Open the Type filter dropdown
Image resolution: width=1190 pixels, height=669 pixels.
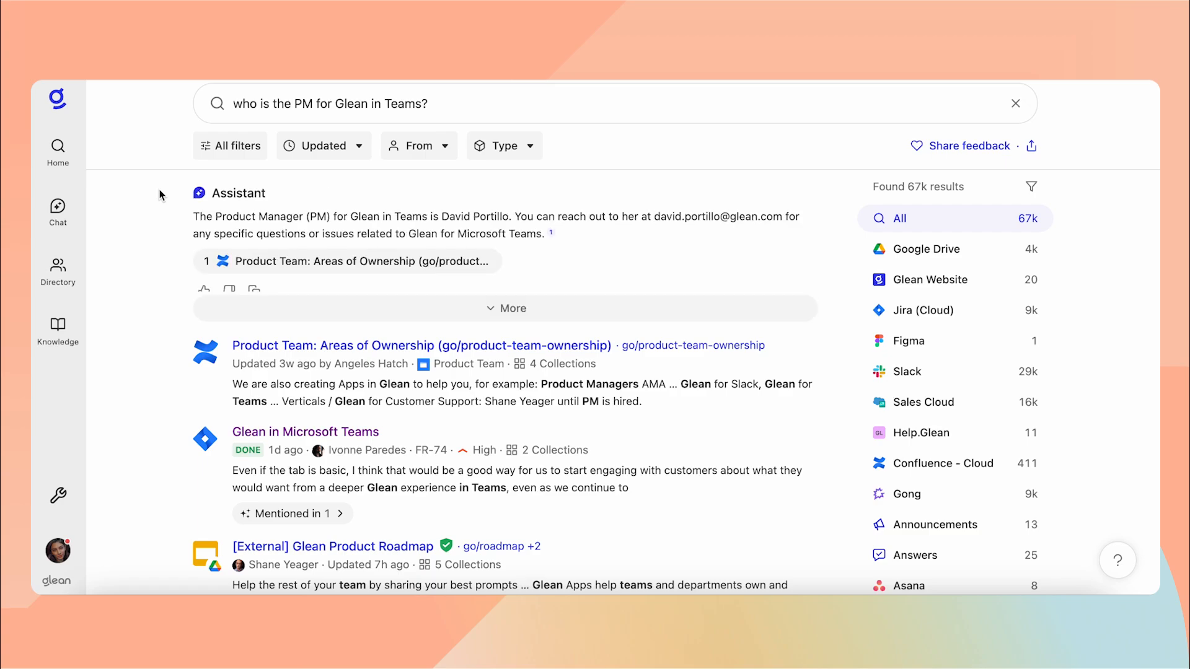503,146
